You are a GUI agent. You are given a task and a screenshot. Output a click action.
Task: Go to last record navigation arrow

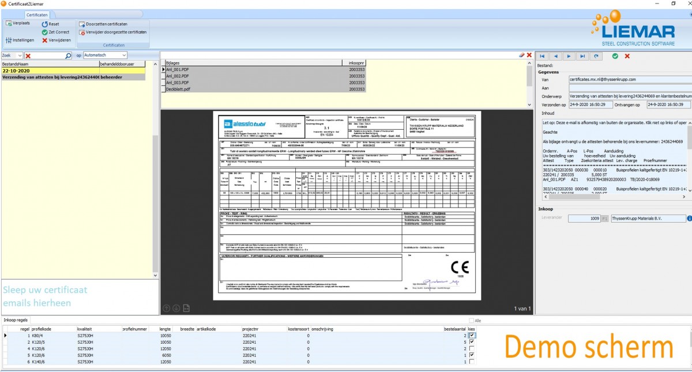pyautogui.click(x=582, y=56)
